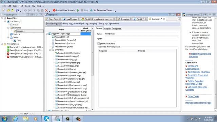Open Set Parameter Values
Screen dimensions: 217x122
click(x=102, y=11)
